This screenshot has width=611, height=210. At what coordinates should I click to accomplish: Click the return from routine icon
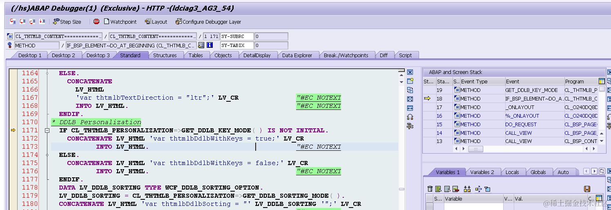click(x=32, y=22)
